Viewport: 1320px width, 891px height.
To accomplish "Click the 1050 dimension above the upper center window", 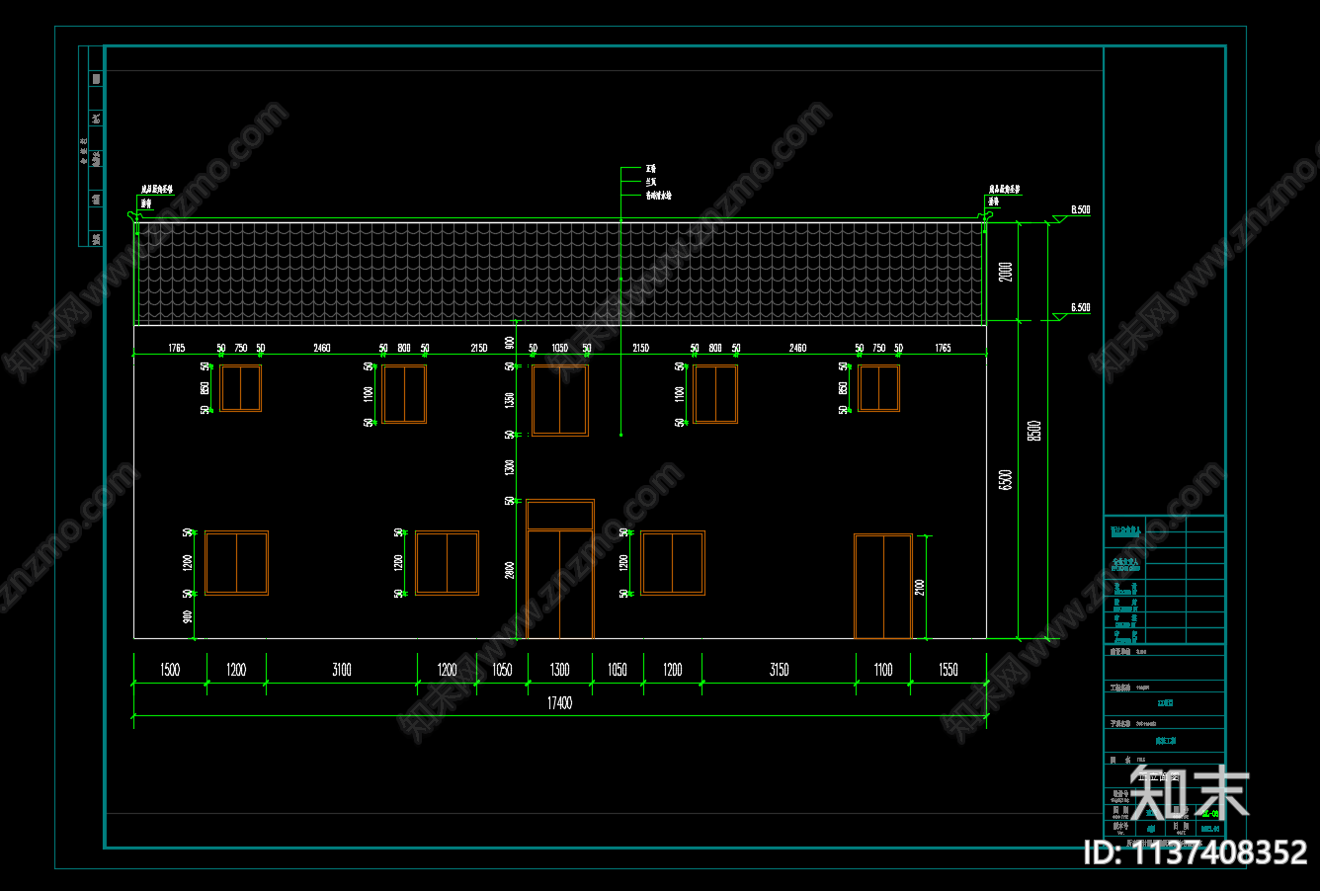I will [x=560, y=348].
